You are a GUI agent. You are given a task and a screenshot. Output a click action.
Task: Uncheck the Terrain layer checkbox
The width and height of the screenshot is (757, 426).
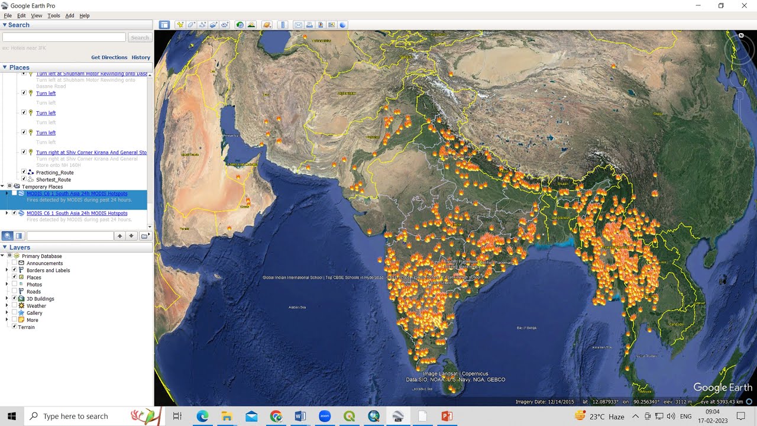14,327
